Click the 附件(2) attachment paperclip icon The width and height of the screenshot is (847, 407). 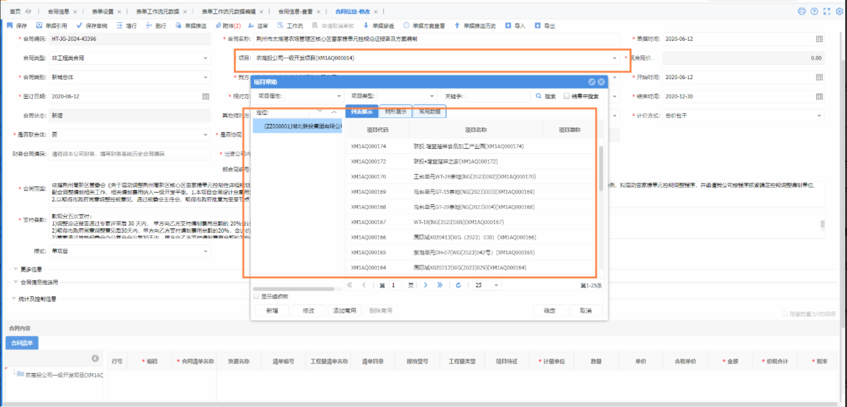point(218,25)
